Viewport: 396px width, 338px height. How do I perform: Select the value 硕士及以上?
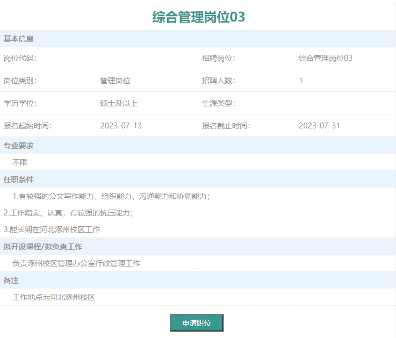(119, 103)
